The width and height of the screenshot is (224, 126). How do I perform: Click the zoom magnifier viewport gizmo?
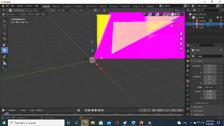point(181,34)
